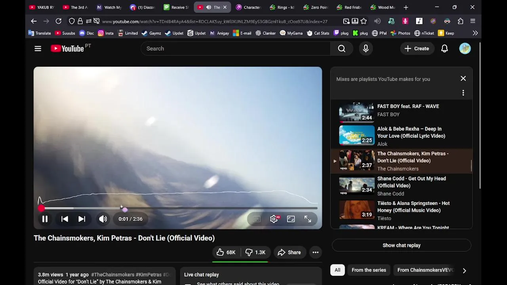Screen dimensions: 507x285
Task: Go back in the browser
Action: click(x=34, y=21)
